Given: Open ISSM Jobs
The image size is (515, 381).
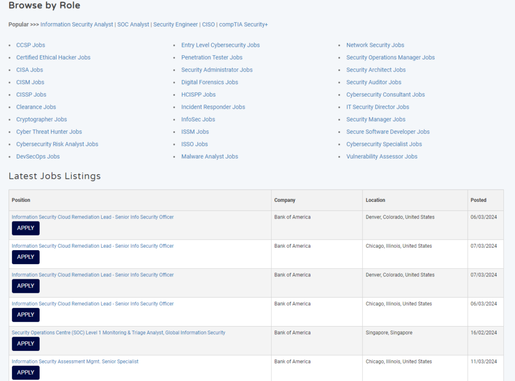Looking at the screenshot, I should click(x=195, y=132).
